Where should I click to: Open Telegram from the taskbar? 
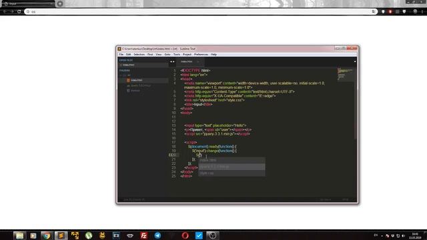click(157, 235)
